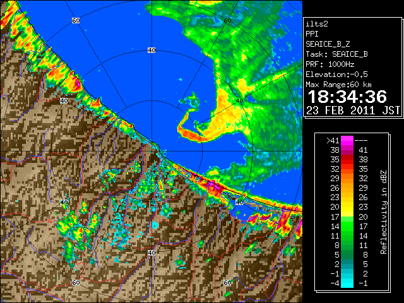Select the "---" legend entry
Screen dimensions: 404x303
pyautogui.click(x=361, y=140)
